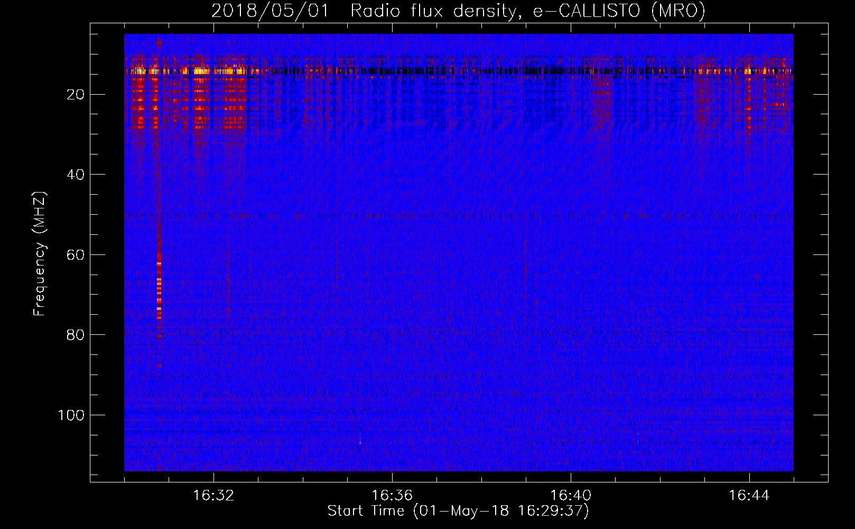Image resolution: width=855 pixels, height=529 pixels.
Task: Click the date '2018/05/01' in the title
Action: coord(270,11)
